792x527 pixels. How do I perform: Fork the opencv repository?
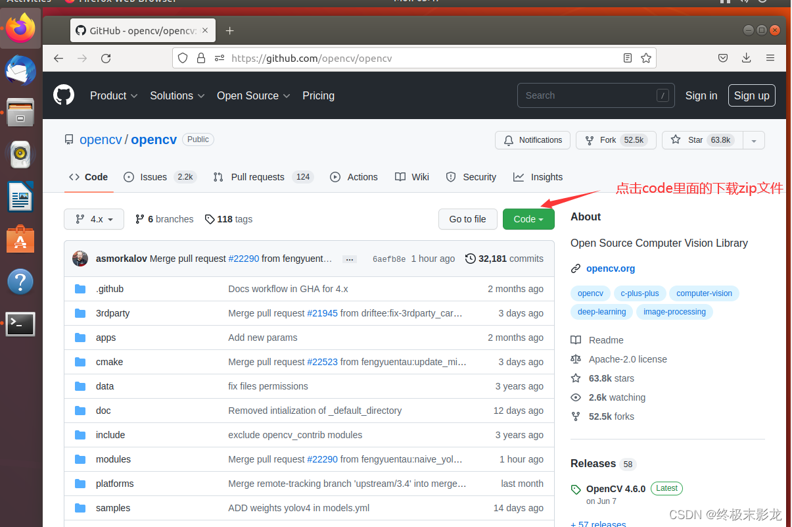coord(616,140)
